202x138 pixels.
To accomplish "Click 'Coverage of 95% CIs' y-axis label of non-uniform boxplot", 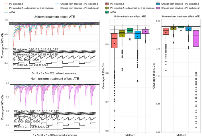I will point(154,76).
